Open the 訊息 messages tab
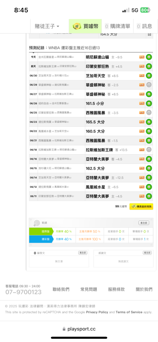The image size is (158, 342). tap(144, 26)
